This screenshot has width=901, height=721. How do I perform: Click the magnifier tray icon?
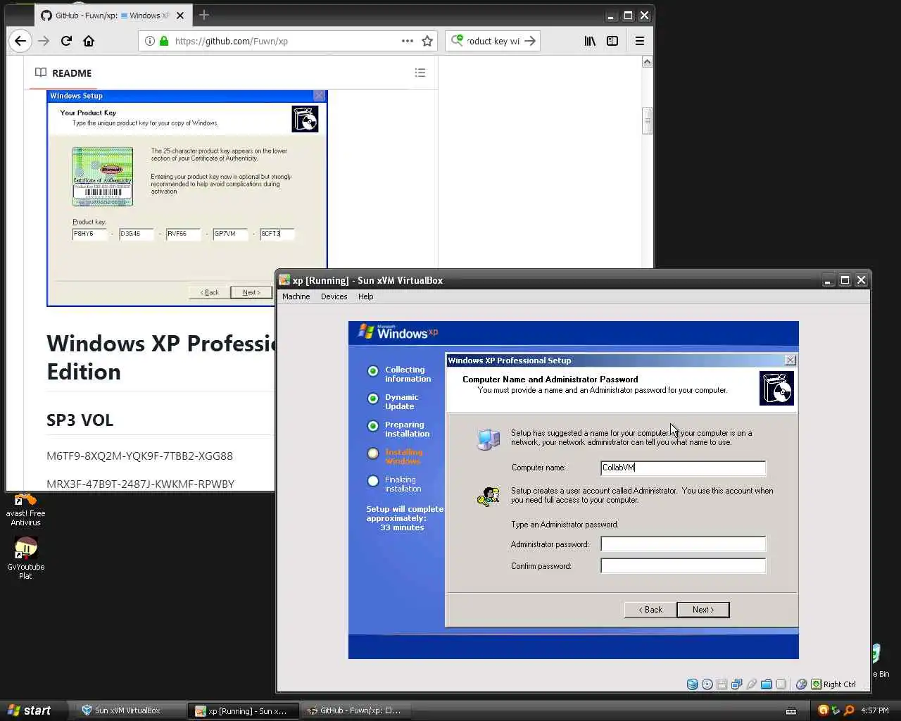(x=849, y=710)
